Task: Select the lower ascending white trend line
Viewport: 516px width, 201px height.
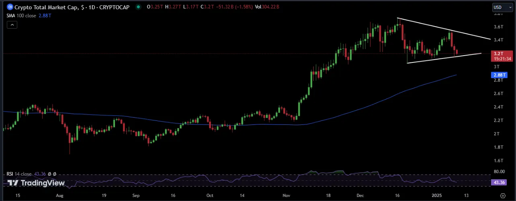Action: coord(444,58)
